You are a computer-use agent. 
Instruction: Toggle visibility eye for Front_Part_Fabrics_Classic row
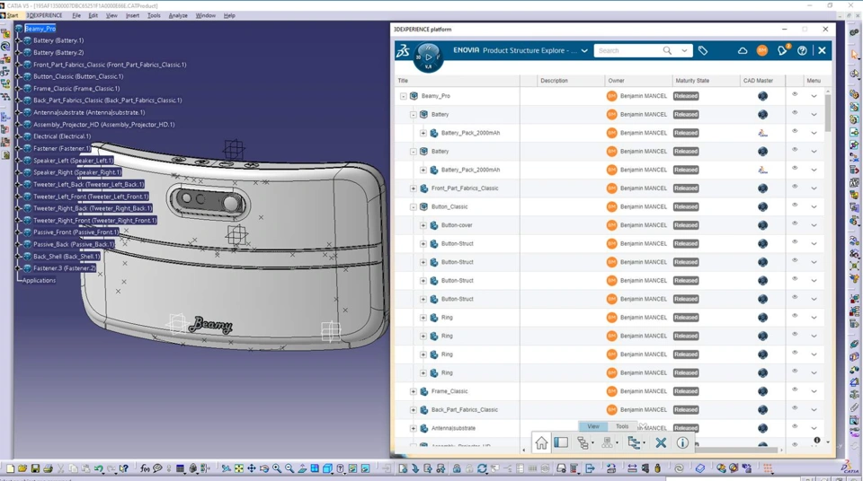pos(795,187)
